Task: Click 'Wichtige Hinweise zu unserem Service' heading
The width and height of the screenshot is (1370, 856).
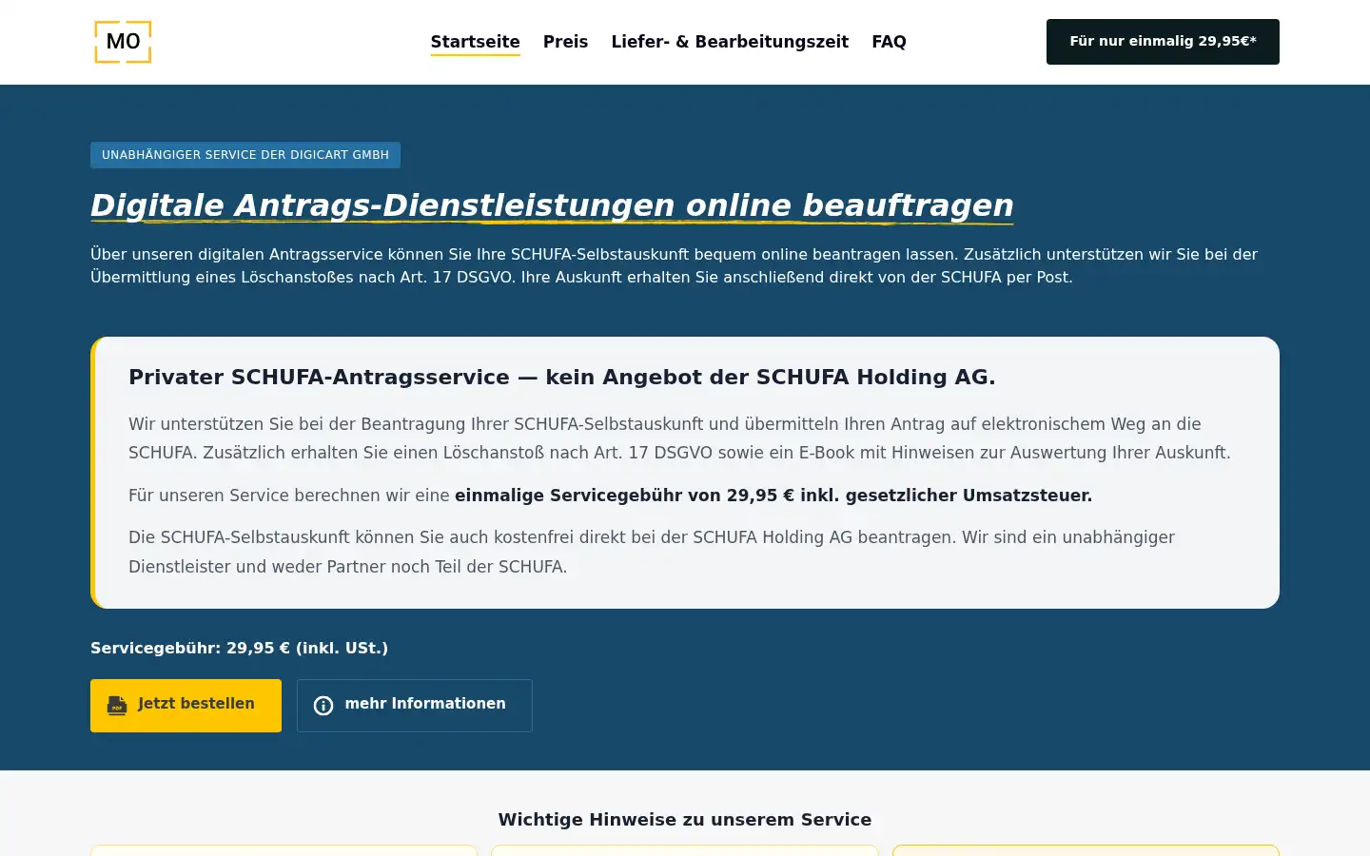Action: point(685,820)
